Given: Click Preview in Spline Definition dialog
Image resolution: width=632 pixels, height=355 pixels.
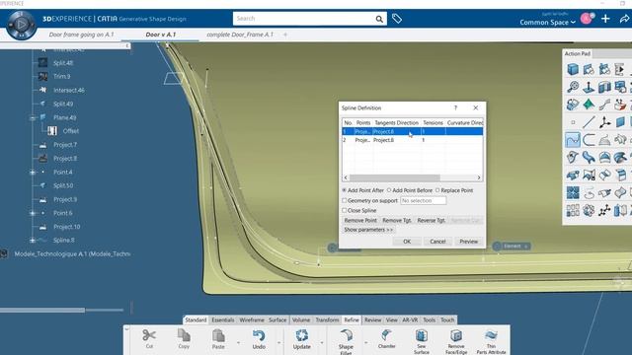Looking at the screenshot, I should pos(469,242).
